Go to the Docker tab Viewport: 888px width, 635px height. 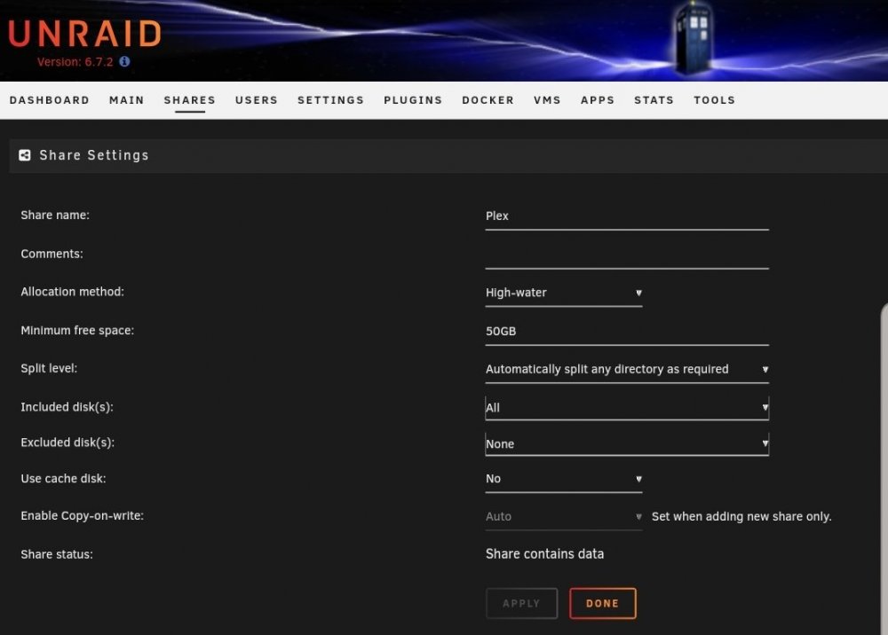[488, 100]
